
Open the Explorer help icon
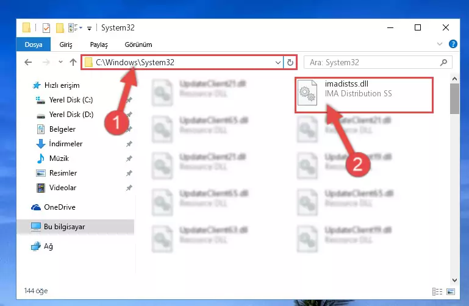click(453, 44)
